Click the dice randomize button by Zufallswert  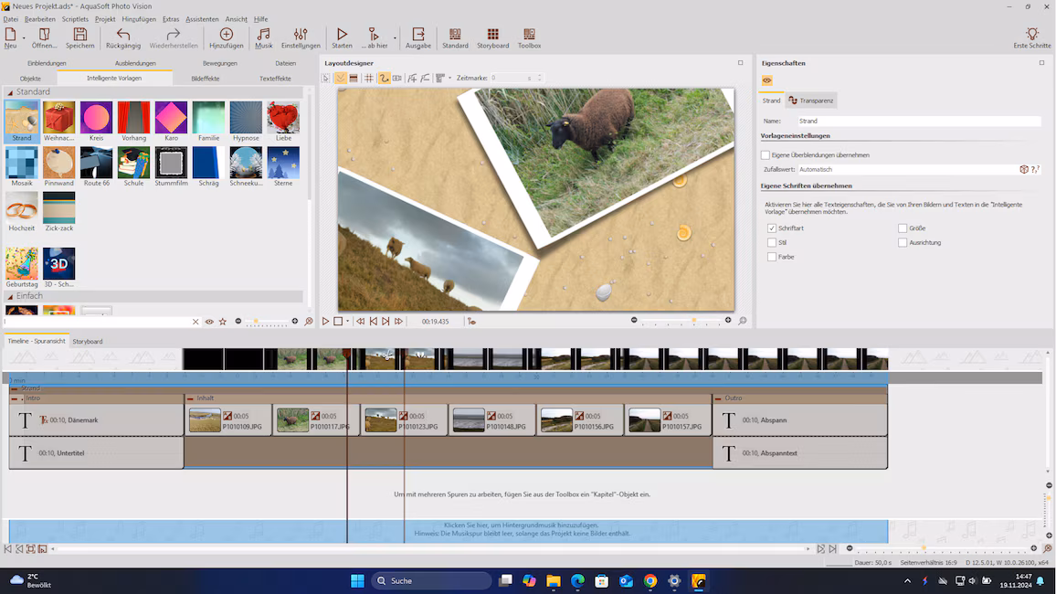coord(1024,170)
